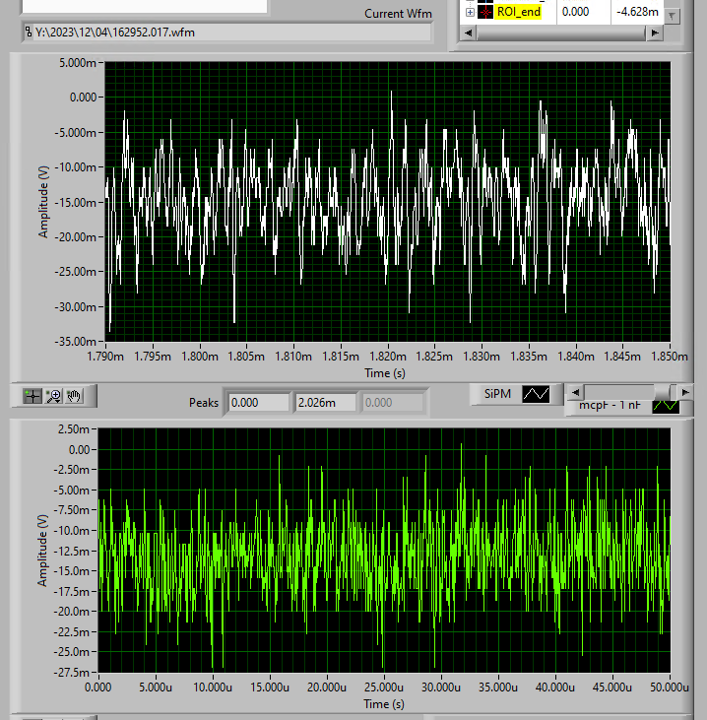707x720 pixels.
Task: Select the crosshair cursor tool
Action: [33, 396]
